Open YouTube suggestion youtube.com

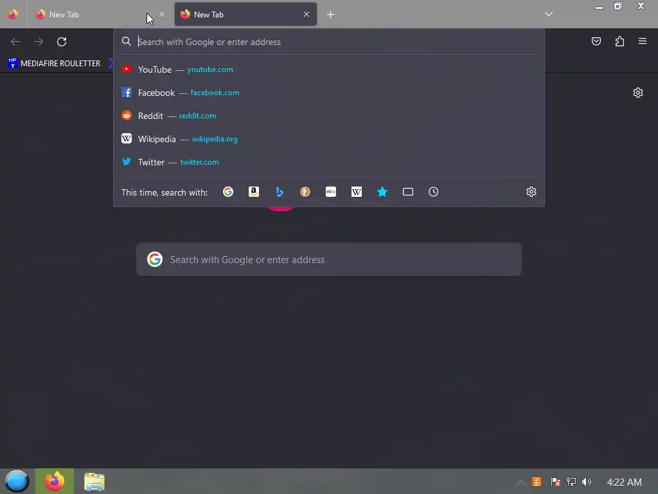[329, 69]
